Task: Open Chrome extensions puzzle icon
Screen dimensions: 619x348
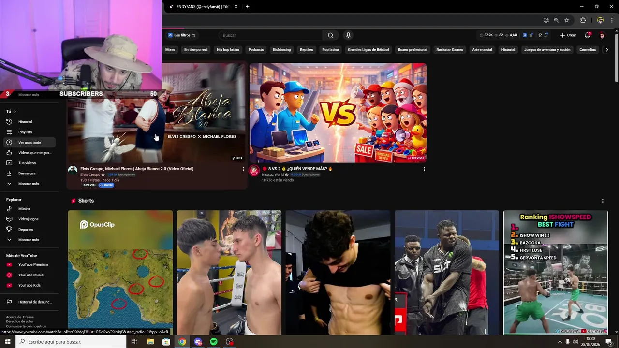Action: click(x=583, y=20)
